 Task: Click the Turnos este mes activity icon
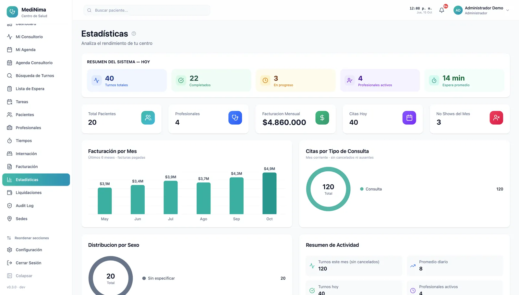[312, 266]
